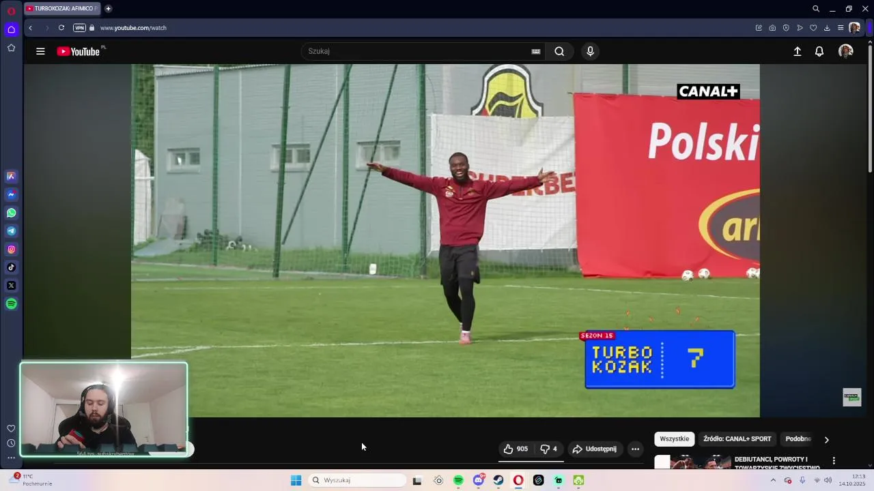This screenshot has width=874, height=491.
Task: Reload the current page
Action: [61, 28]
